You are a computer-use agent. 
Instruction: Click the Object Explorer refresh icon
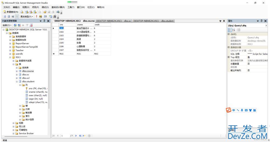[31, 25]
